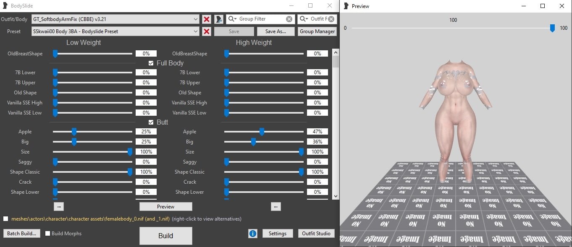Screen dimensions: 572x247
Task: Clear the Outfit Filter text
Action: click(331, 19)
